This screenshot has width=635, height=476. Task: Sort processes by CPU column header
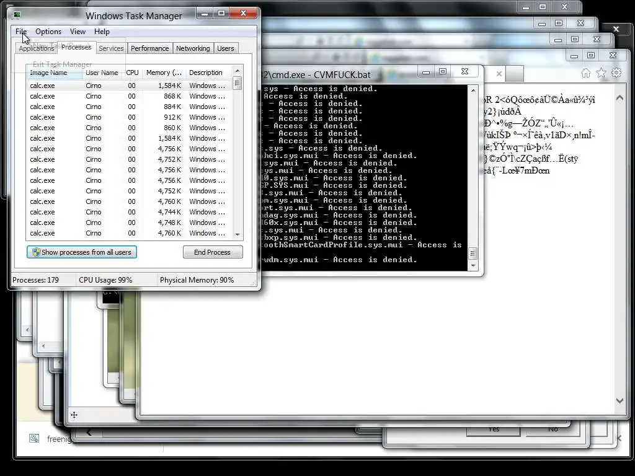133,73
